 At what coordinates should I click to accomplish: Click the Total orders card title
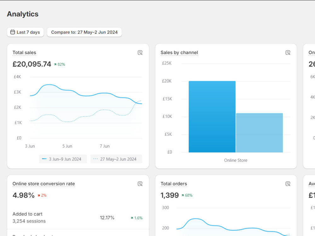point(174,184)
